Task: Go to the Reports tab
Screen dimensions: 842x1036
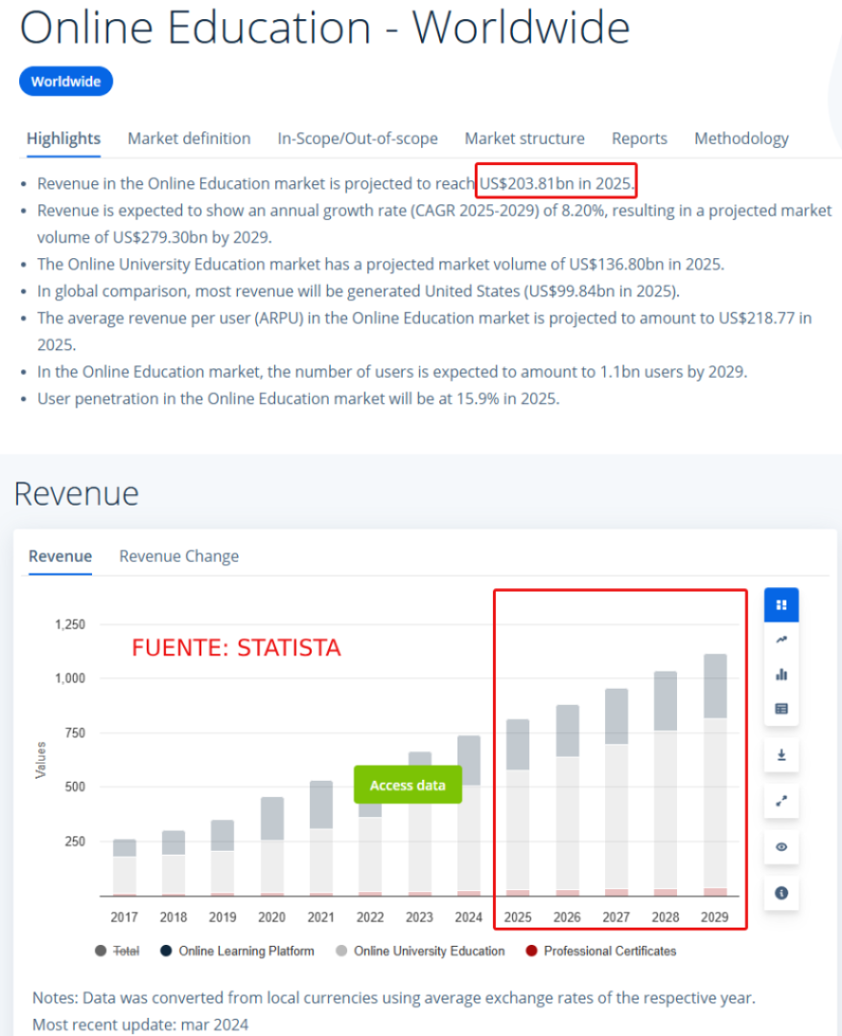Action: click(x=640, y=139)
